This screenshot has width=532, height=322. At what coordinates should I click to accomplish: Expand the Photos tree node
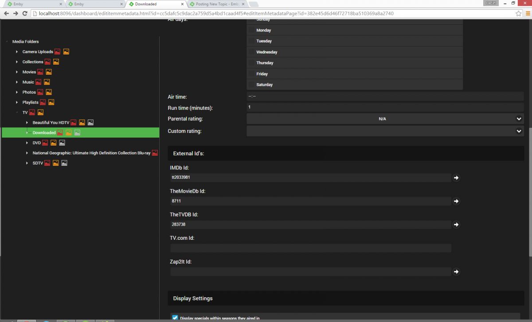[17, 92]
